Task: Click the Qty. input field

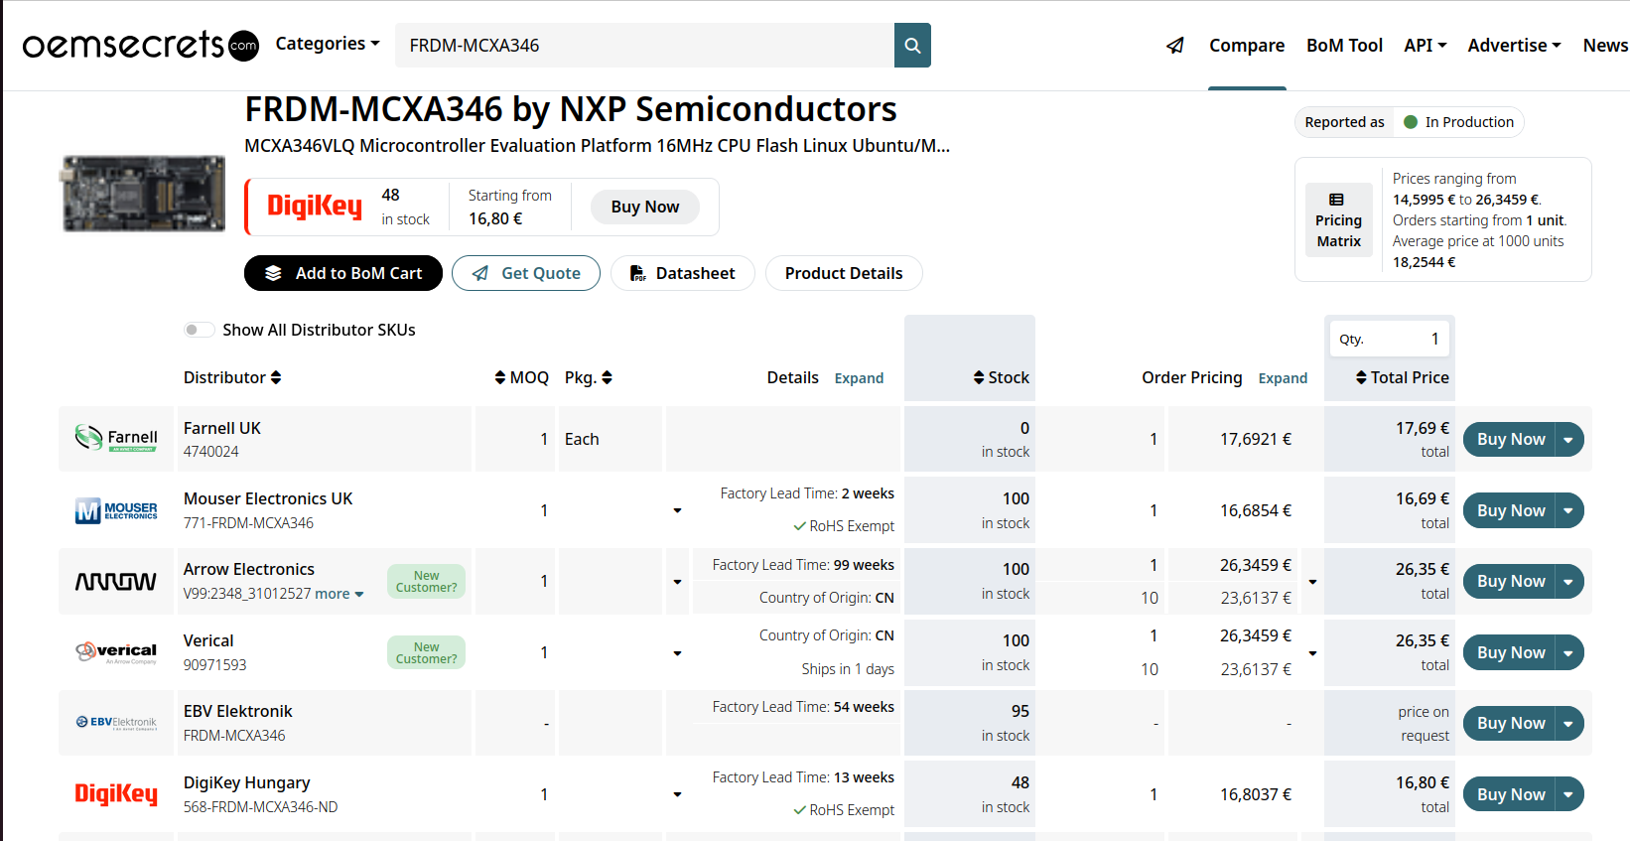Action: pos(1390,339)
